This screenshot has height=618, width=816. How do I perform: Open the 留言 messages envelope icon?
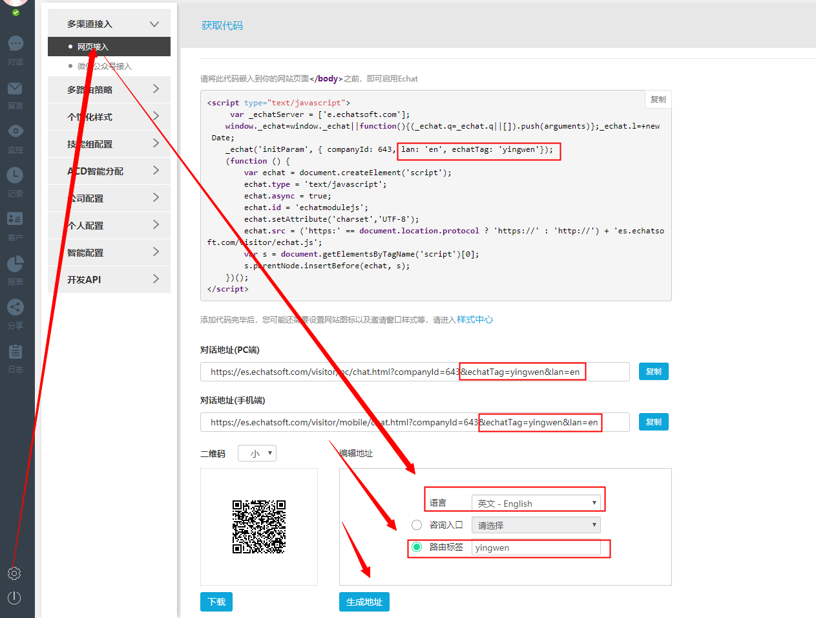point(16,88)
